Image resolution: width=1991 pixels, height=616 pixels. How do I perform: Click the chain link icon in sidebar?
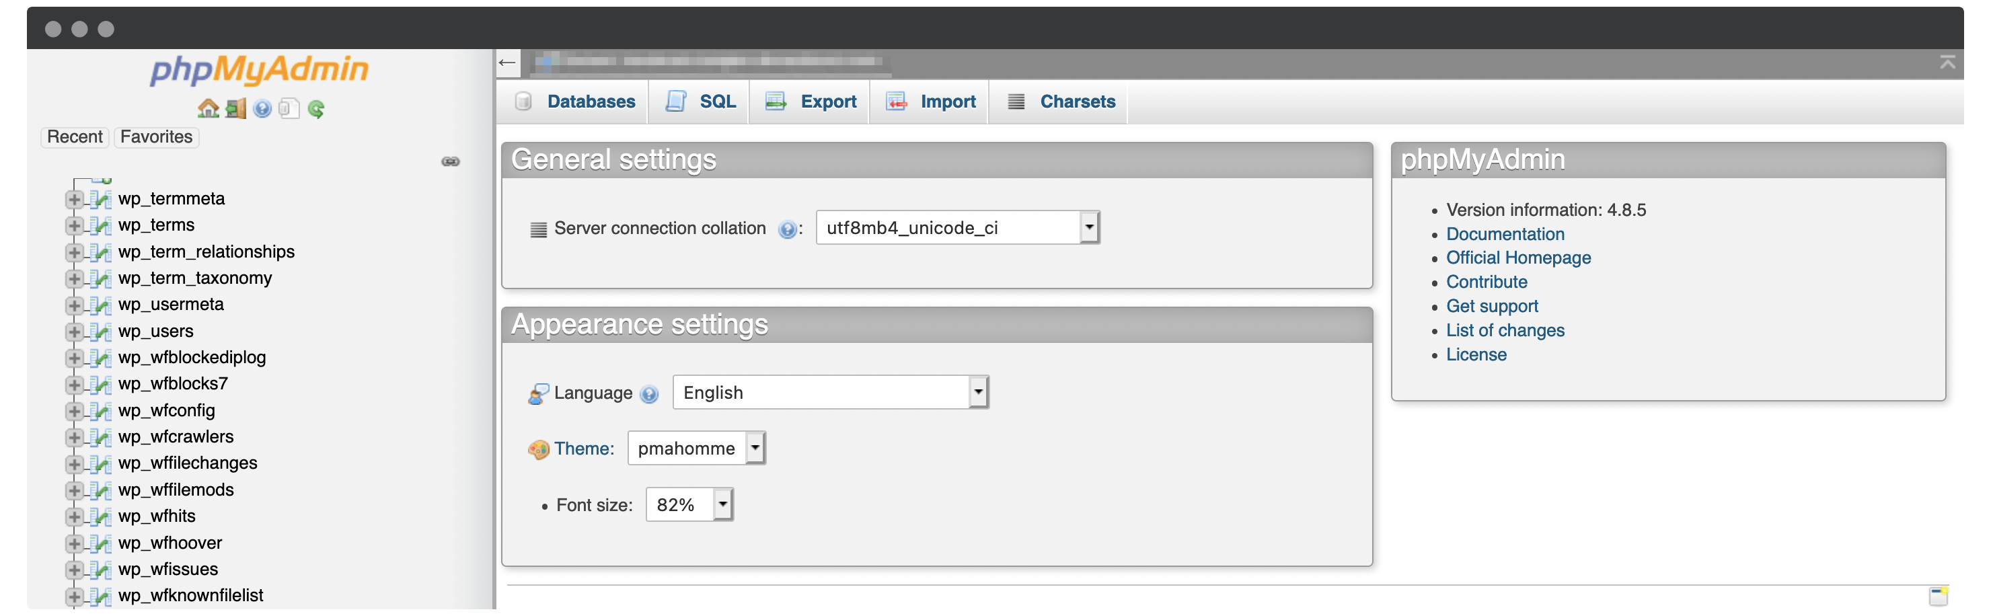point(450,161)
